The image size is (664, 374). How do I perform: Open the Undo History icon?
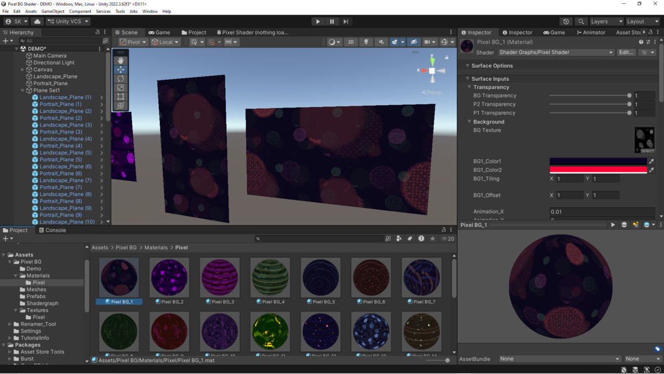click(566, 22)
